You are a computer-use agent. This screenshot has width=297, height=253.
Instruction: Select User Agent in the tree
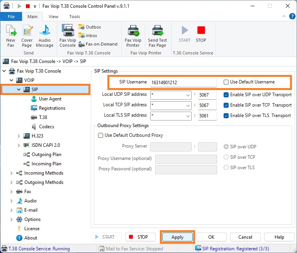46,99
